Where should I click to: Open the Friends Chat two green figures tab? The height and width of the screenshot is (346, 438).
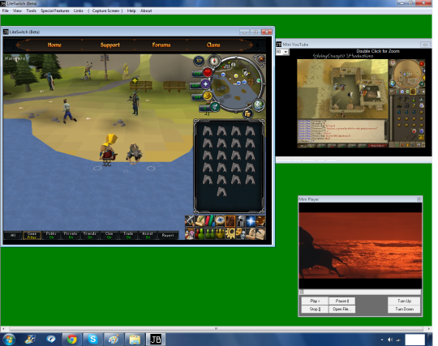(x=210, y=233)
